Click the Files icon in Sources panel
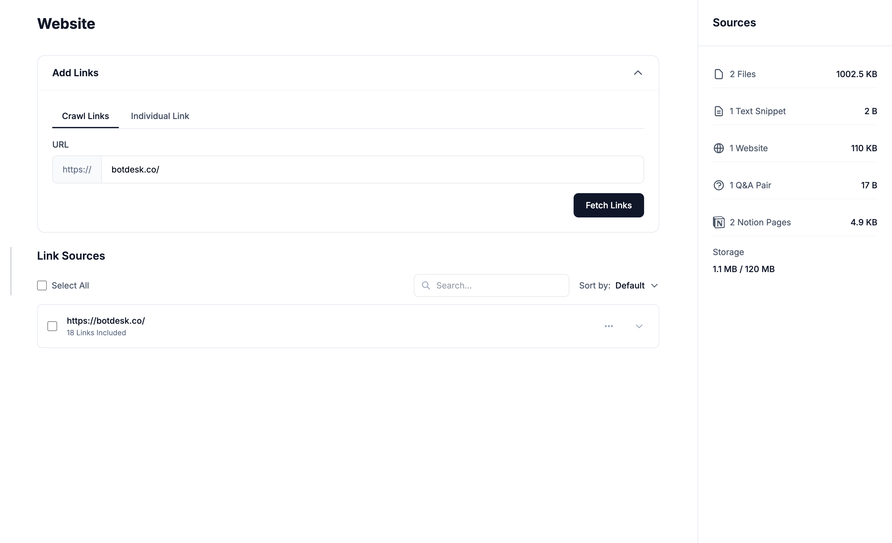The height and width of the screenshot is (543, 892). 719,74
